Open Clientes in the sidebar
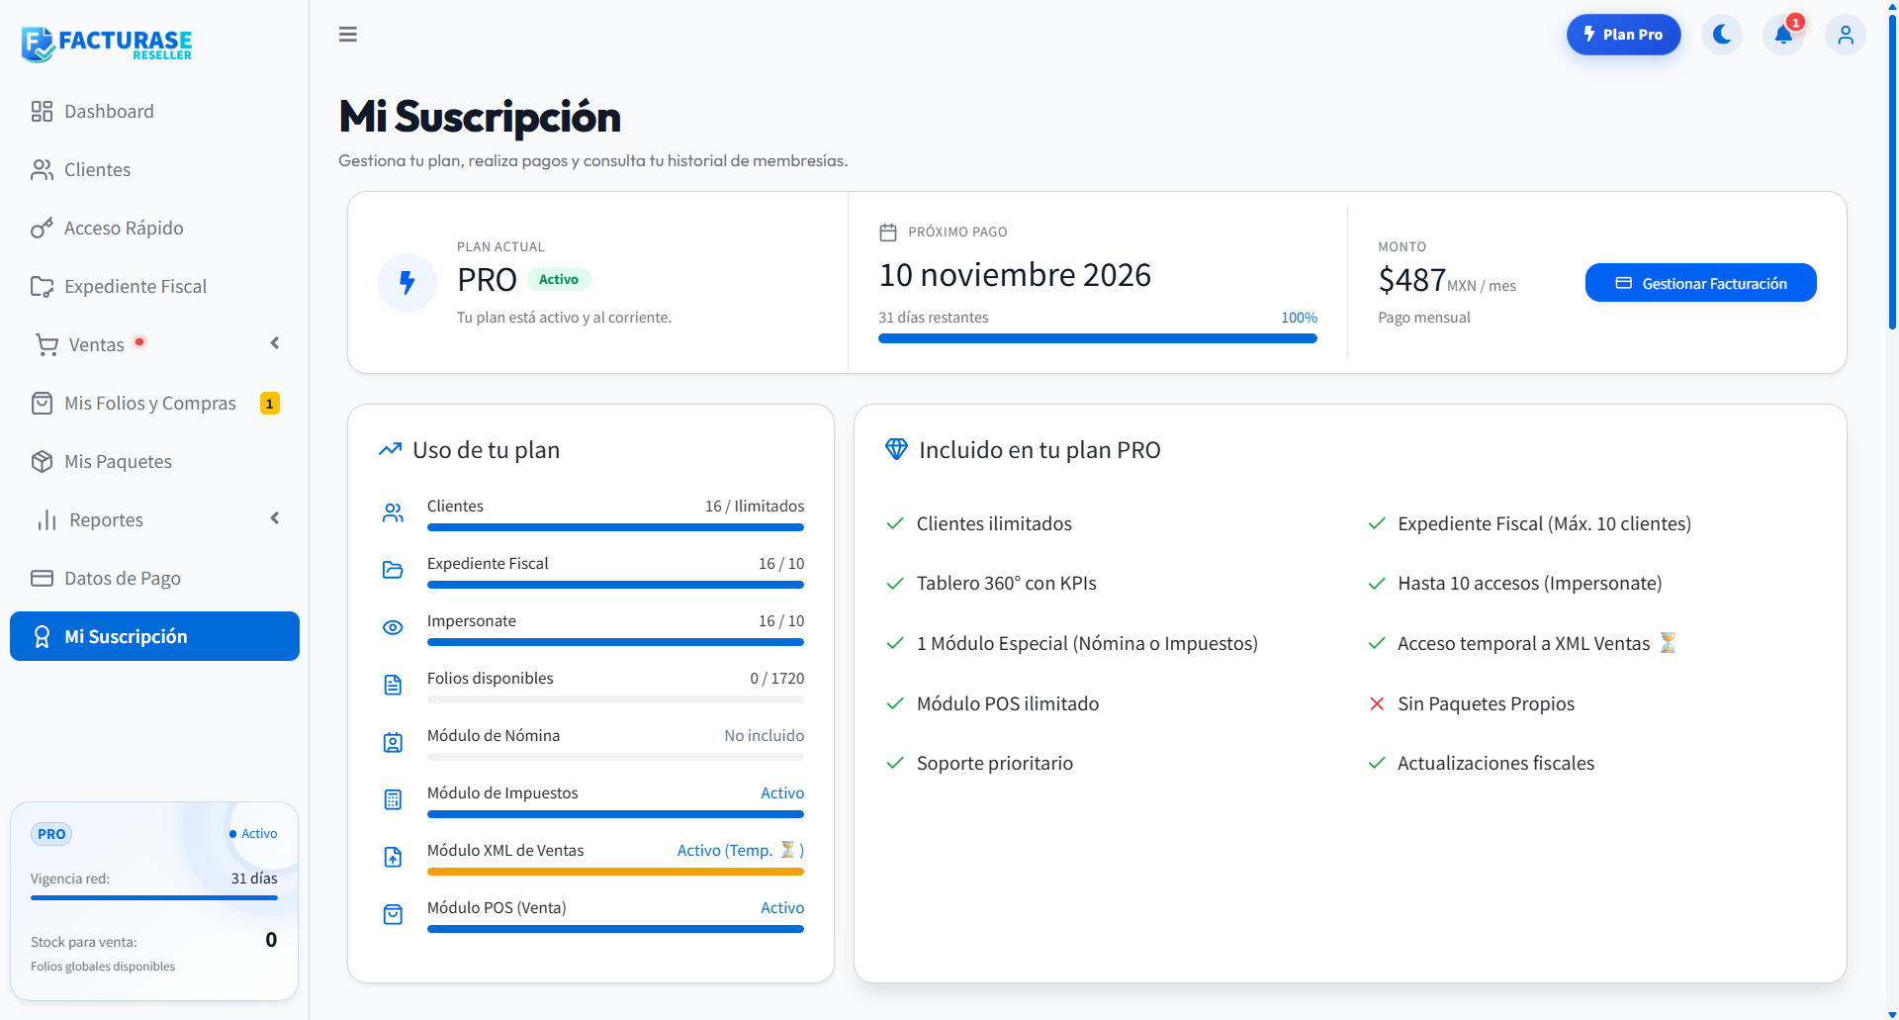 (x=154, y=169)
